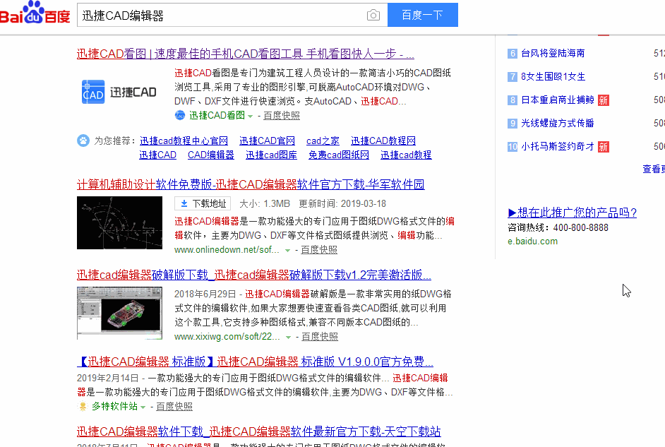Open 想在此推广您的产品 promotion link
The height and width of the screenshot is (447, 665).
[572, 213]
